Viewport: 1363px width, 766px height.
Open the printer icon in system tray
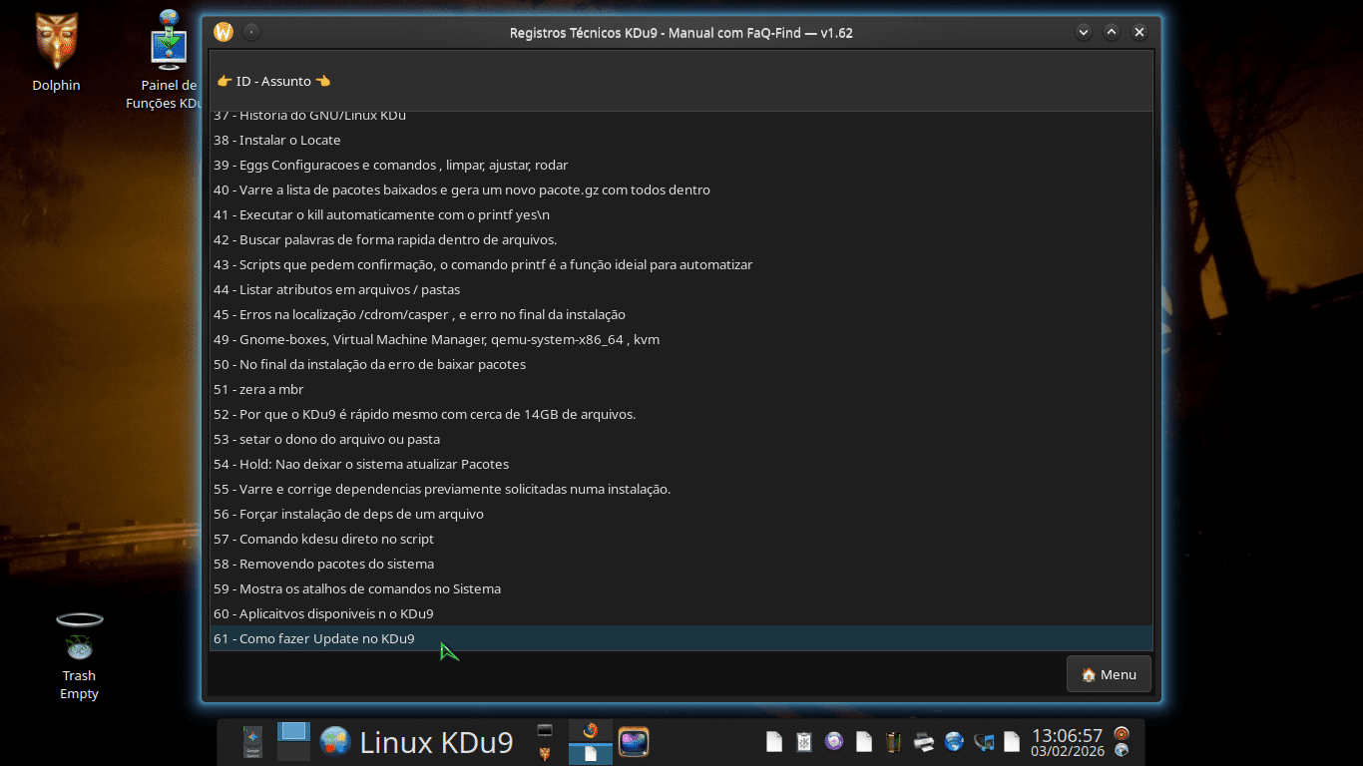924,742
